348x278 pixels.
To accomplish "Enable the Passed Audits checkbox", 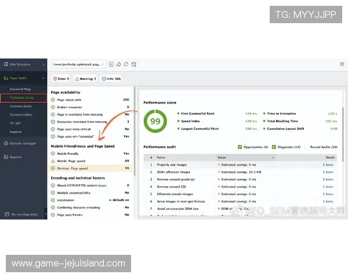I will pos(307,147).
